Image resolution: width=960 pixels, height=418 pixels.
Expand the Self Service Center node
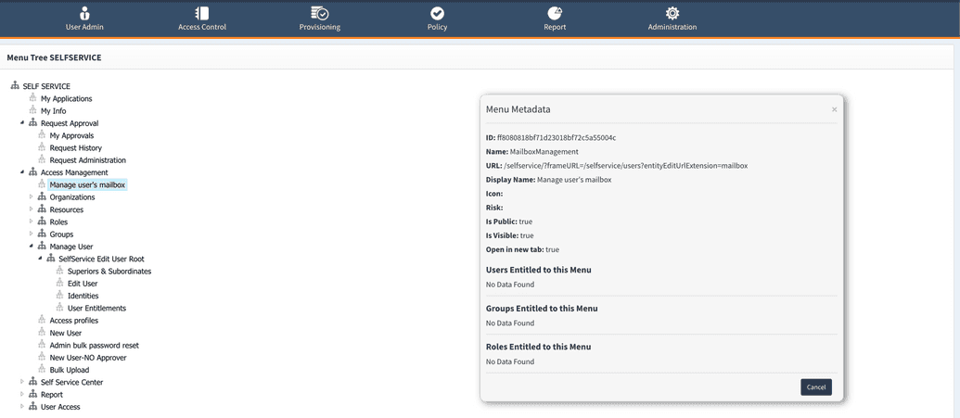point(22,382)
